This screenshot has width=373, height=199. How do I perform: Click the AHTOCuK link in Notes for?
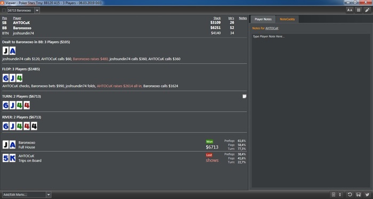pos(272,28)
